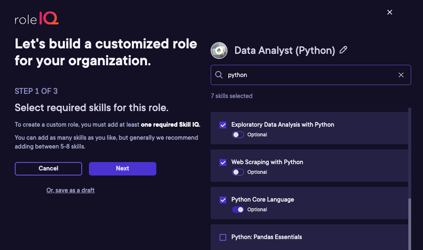423x250 pixels.
Task: Click the search magnifier icon
Action: (219, 75)
